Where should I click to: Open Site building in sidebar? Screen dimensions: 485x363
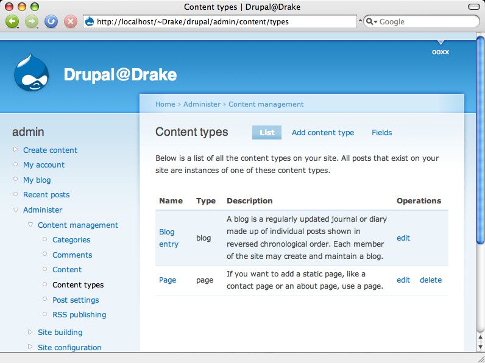click(60, 333)
